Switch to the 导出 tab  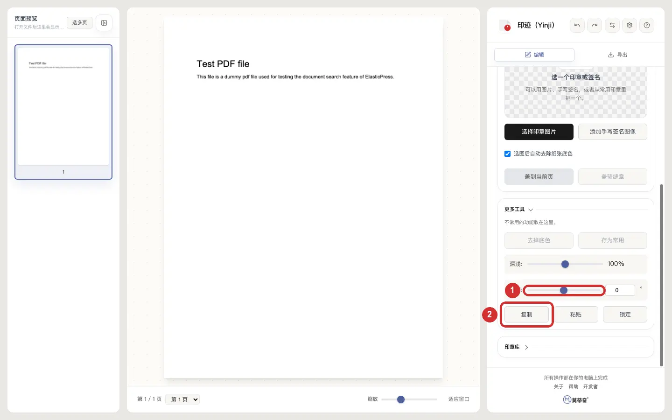click(x=617, y=55)
